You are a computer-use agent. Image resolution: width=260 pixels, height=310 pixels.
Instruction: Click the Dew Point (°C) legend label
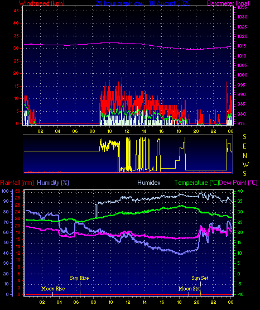pyautogui.click(x=238, y=183)
